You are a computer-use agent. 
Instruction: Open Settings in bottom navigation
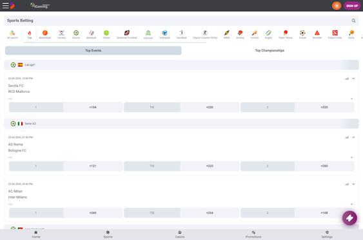tap(327, 234)
